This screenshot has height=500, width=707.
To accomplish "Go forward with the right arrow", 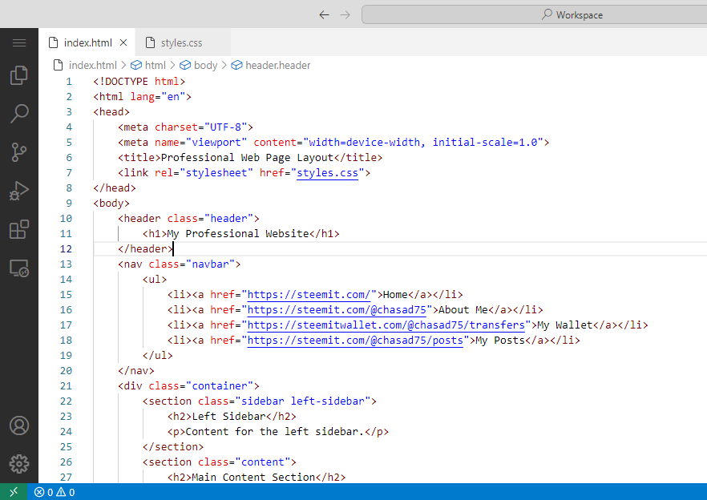I will (345, 15).
